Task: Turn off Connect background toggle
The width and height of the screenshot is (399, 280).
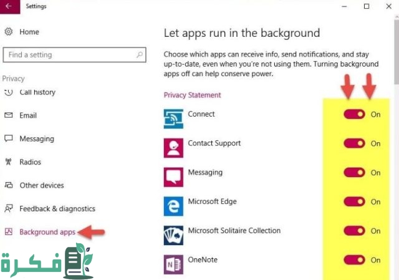Action: pyautogui.click(x=354, y=114)
